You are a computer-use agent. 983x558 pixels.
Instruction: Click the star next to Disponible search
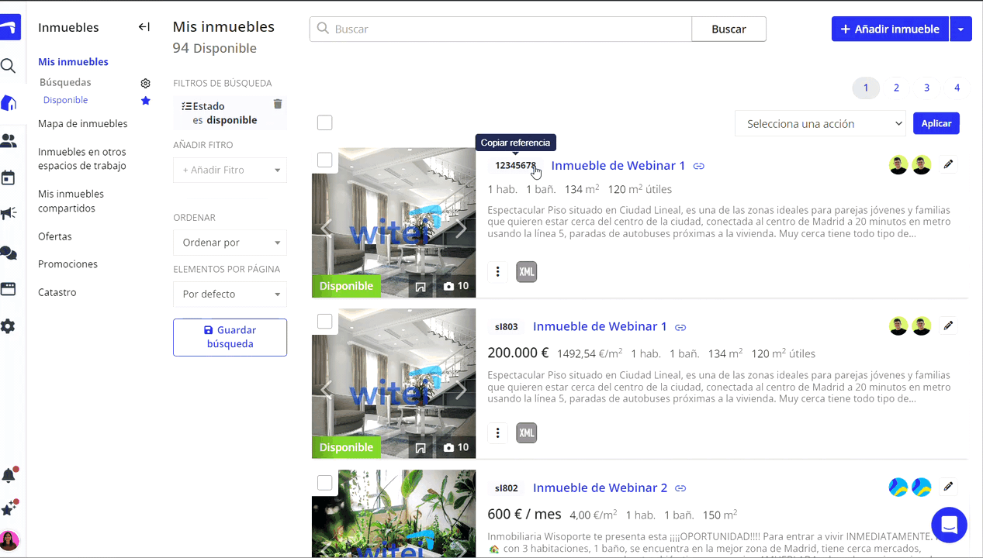145,101
